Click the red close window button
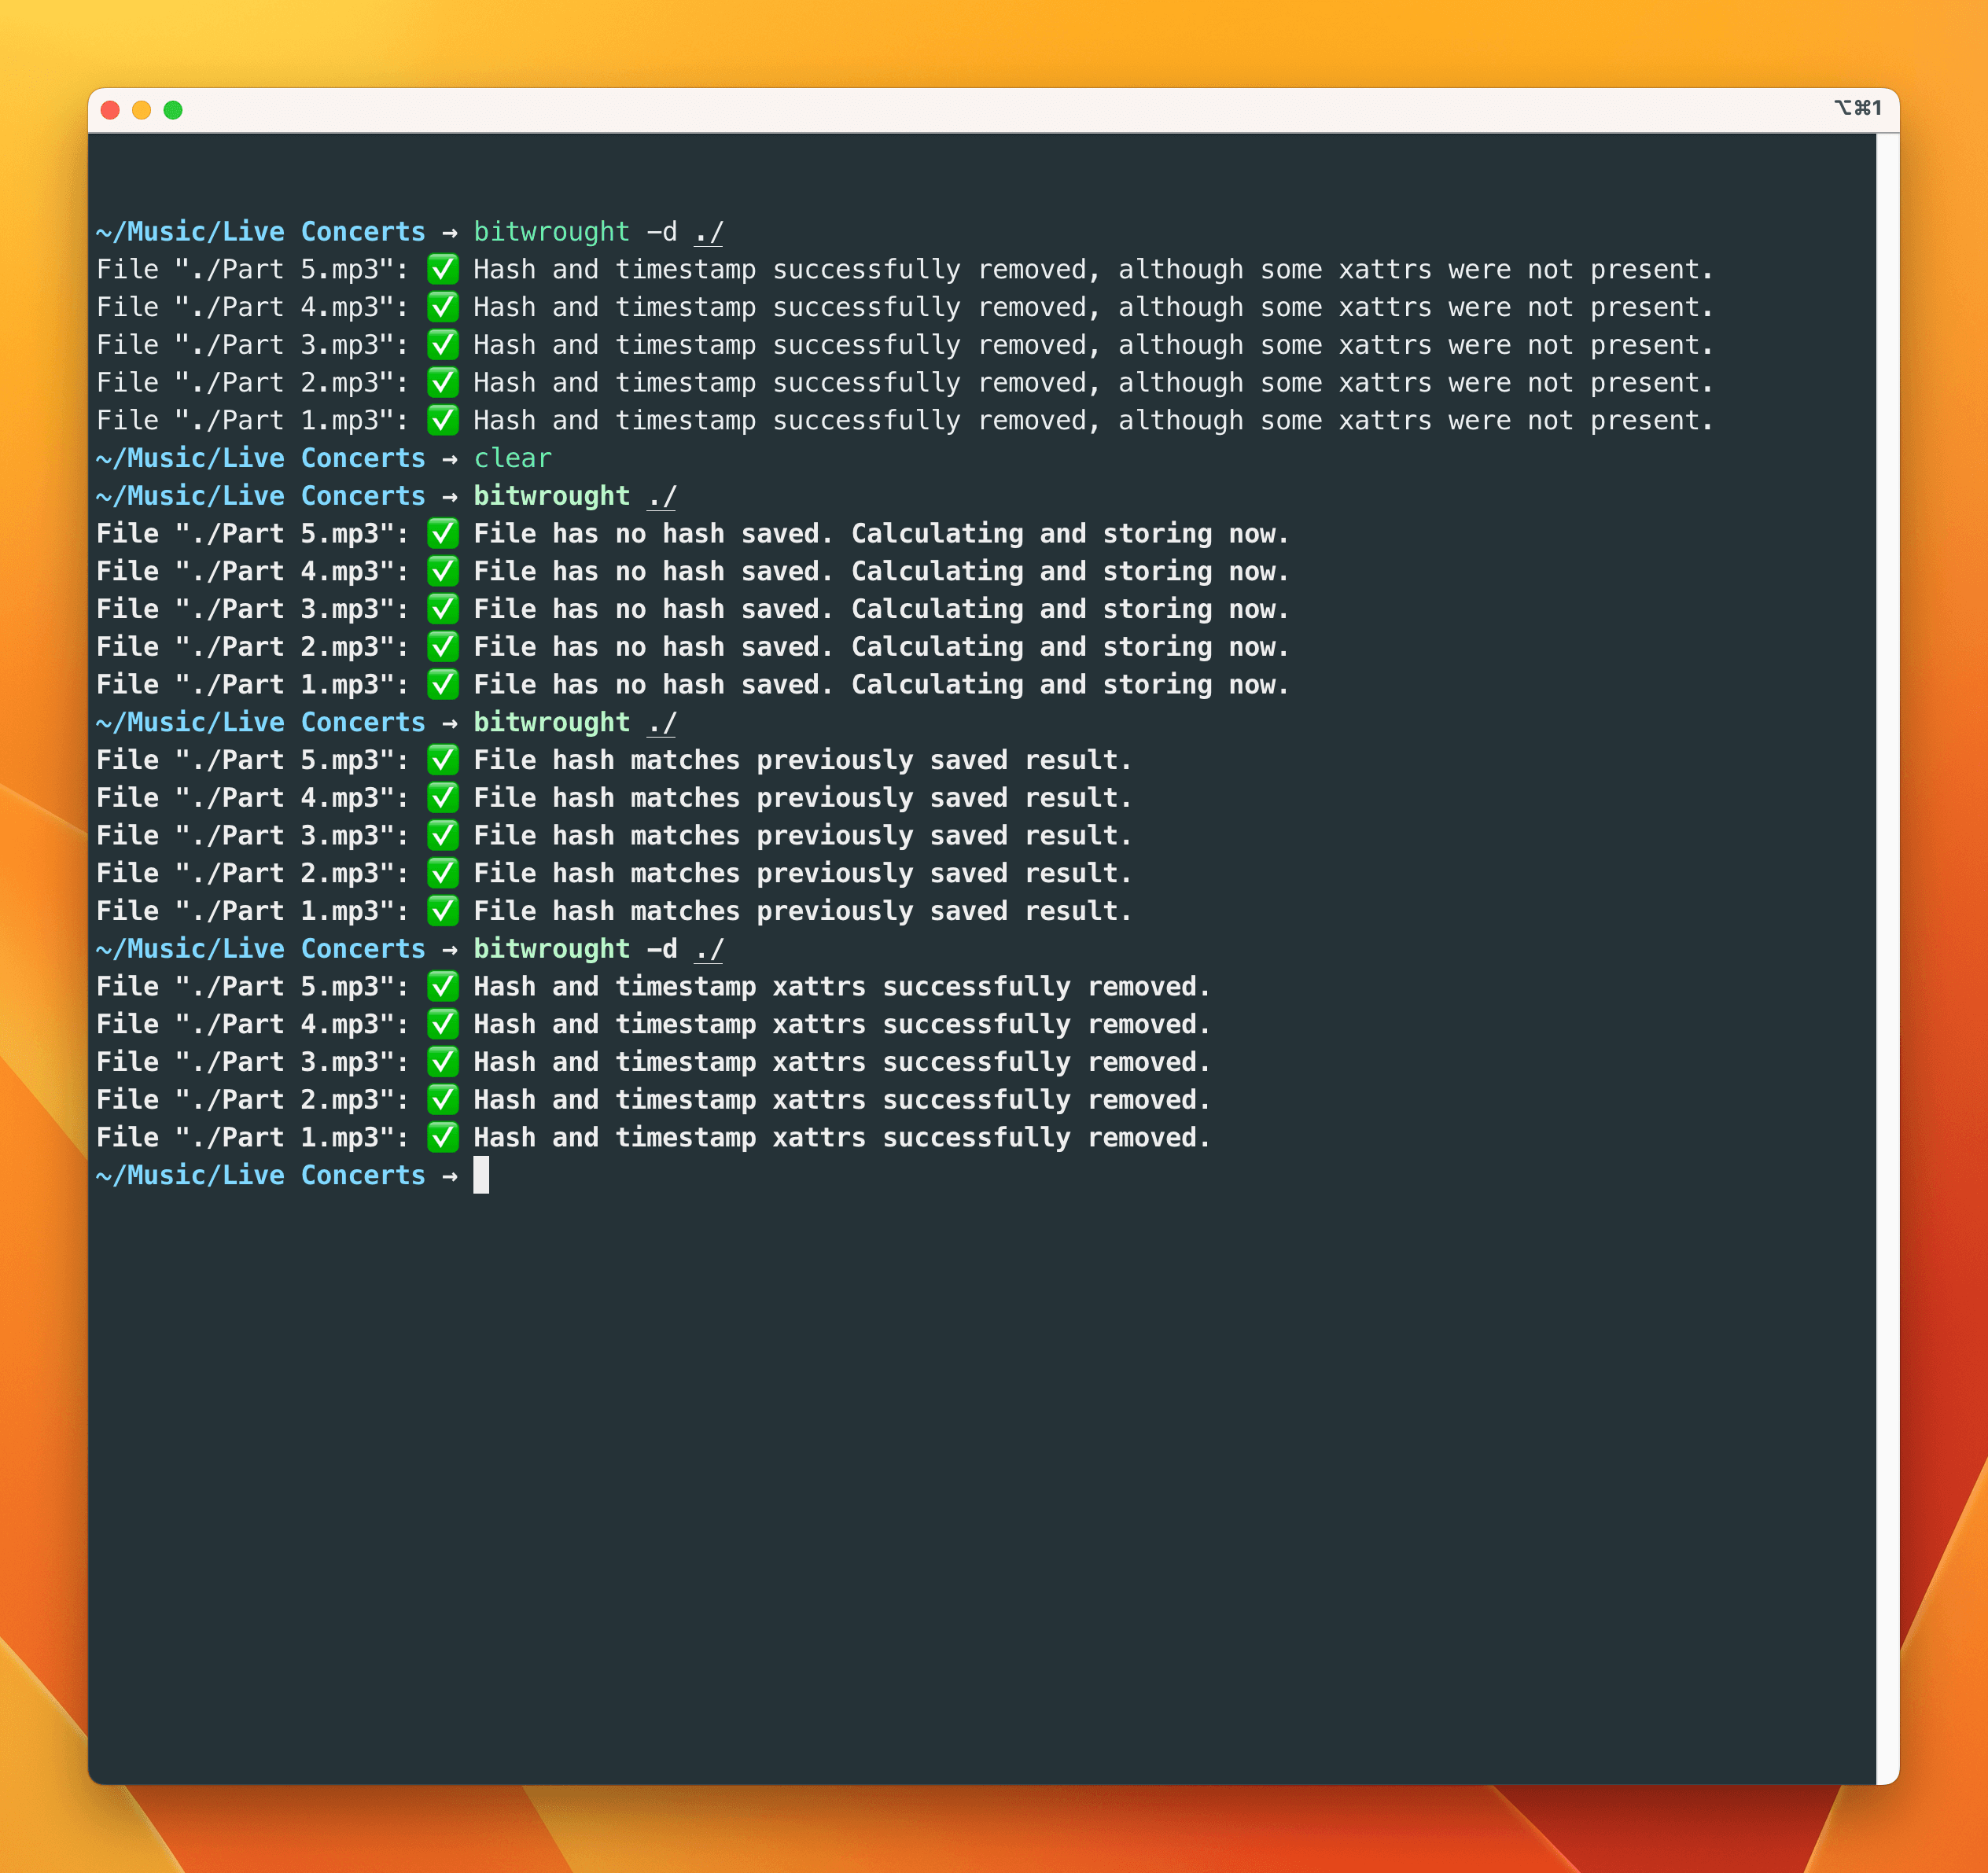This screenshot has height=1873, width=1988. pyautogui.click(x=111, y=110)
